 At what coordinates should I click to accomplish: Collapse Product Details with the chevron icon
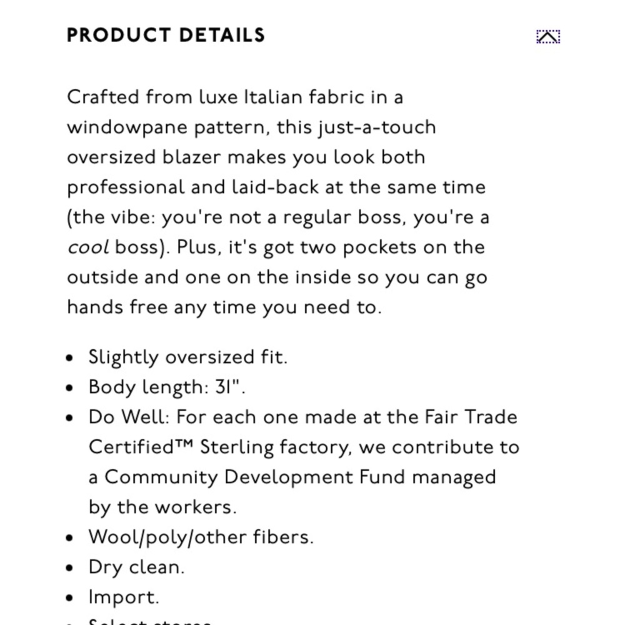point(548,37)
